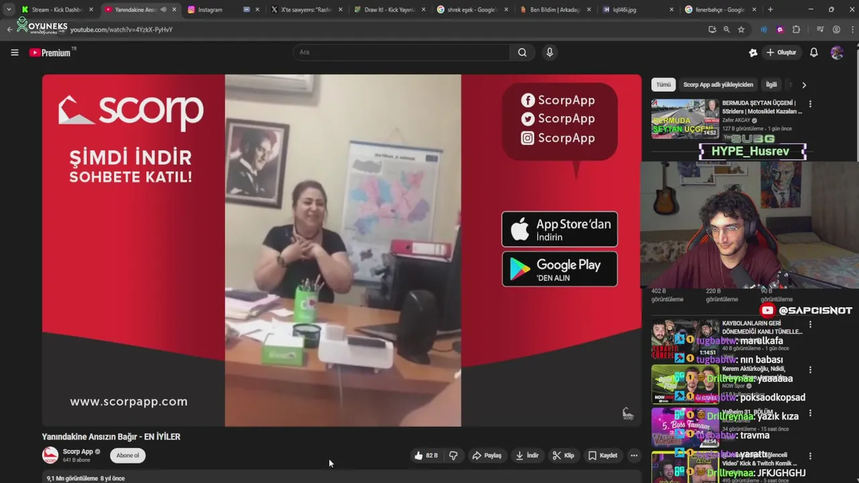Open options for BERMUDA ŞEYTAN ÜÇGENİ video
Image resolution: width=859 pixels, height=483 pixels.
click(x=810, y=104)
